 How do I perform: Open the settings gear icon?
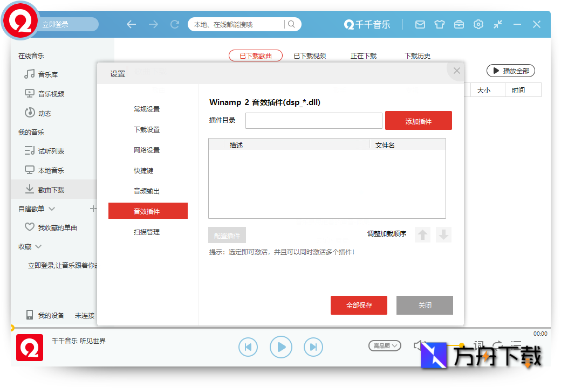[x=478, y=24]
